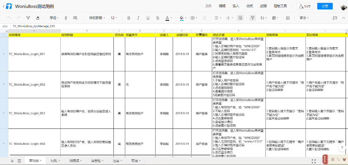Open the font size 12 dropdown
348x165 pixels.
coord(114,18)
